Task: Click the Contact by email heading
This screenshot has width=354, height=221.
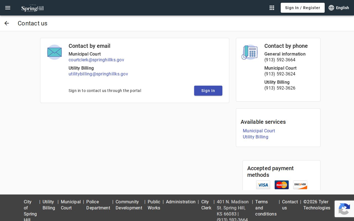Action: click(89, 46)
